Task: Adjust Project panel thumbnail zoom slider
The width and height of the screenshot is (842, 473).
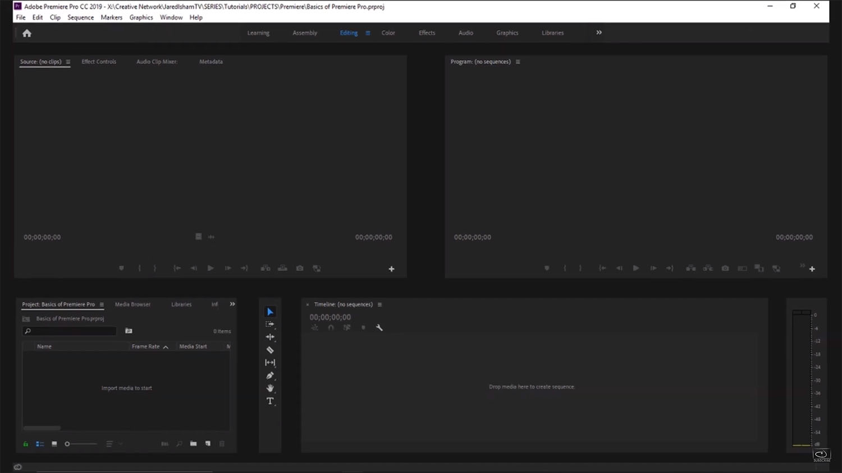Action: pos(81,444)
